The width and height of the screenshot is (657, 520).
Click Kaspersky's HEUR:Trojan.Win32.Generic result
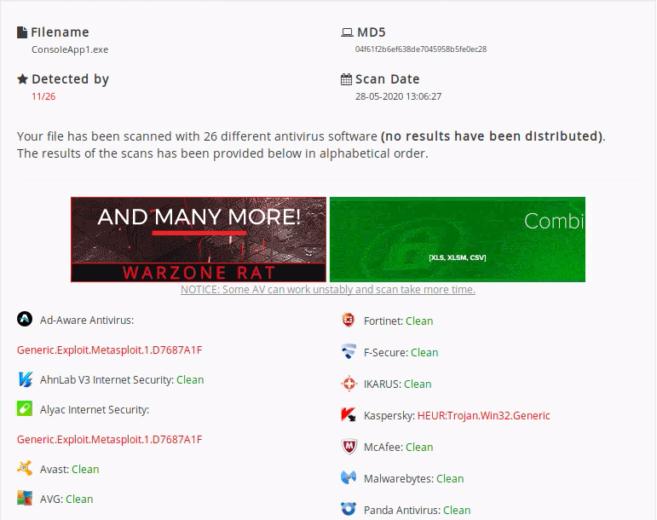(x=483, y=416)
